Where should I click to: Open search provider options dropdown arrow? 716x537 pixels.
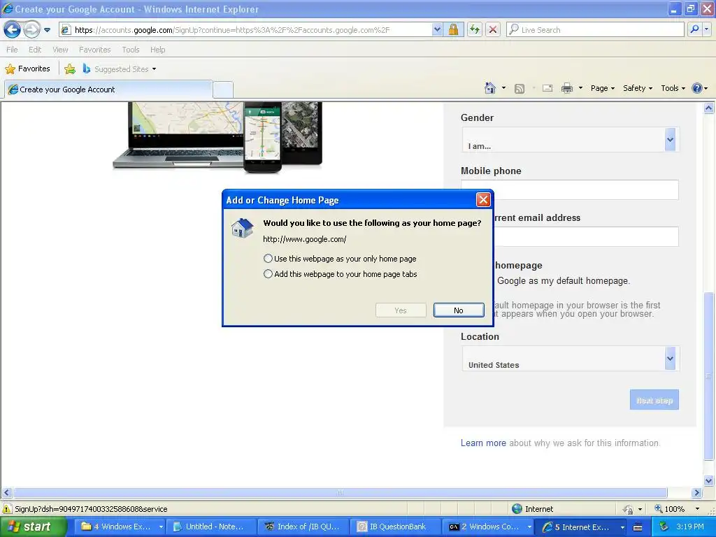pyautogui.click(x=707, y=30)
